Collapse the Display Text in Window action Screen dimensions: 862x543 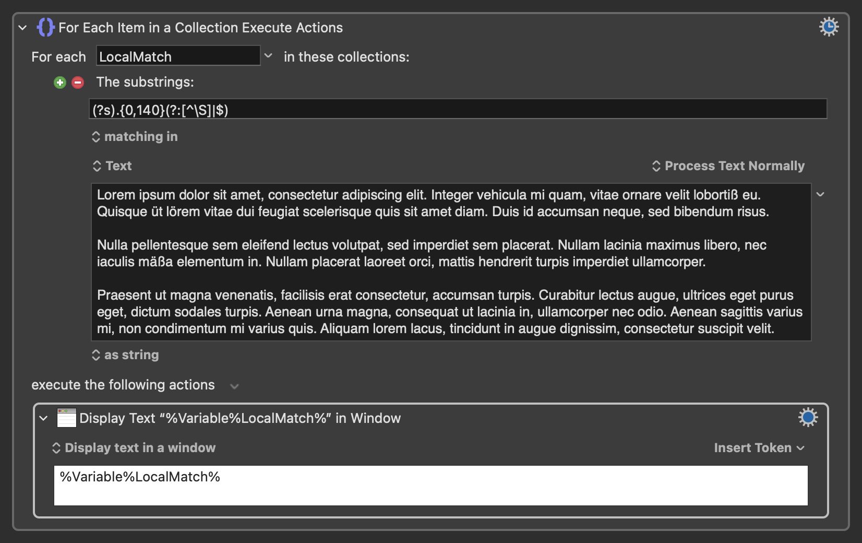click(43, 418)
